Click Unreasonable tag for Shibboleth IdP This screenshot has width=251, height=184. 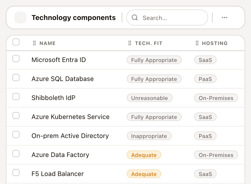coord(149,98)
